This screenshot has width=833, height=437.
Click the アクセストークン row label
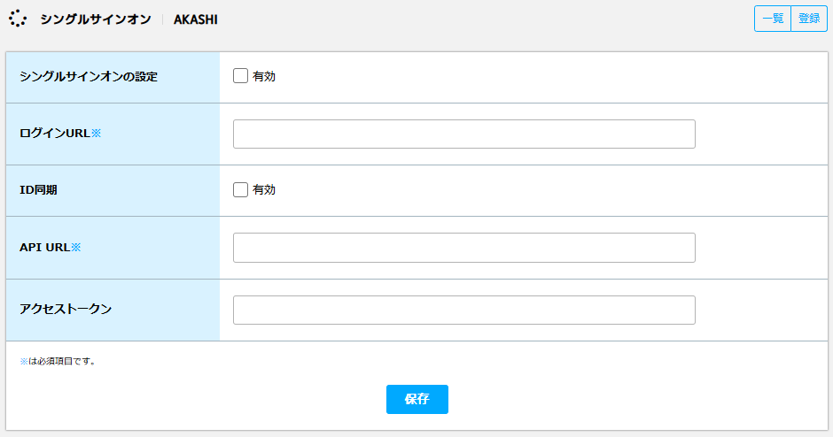(x=66, y=309)
